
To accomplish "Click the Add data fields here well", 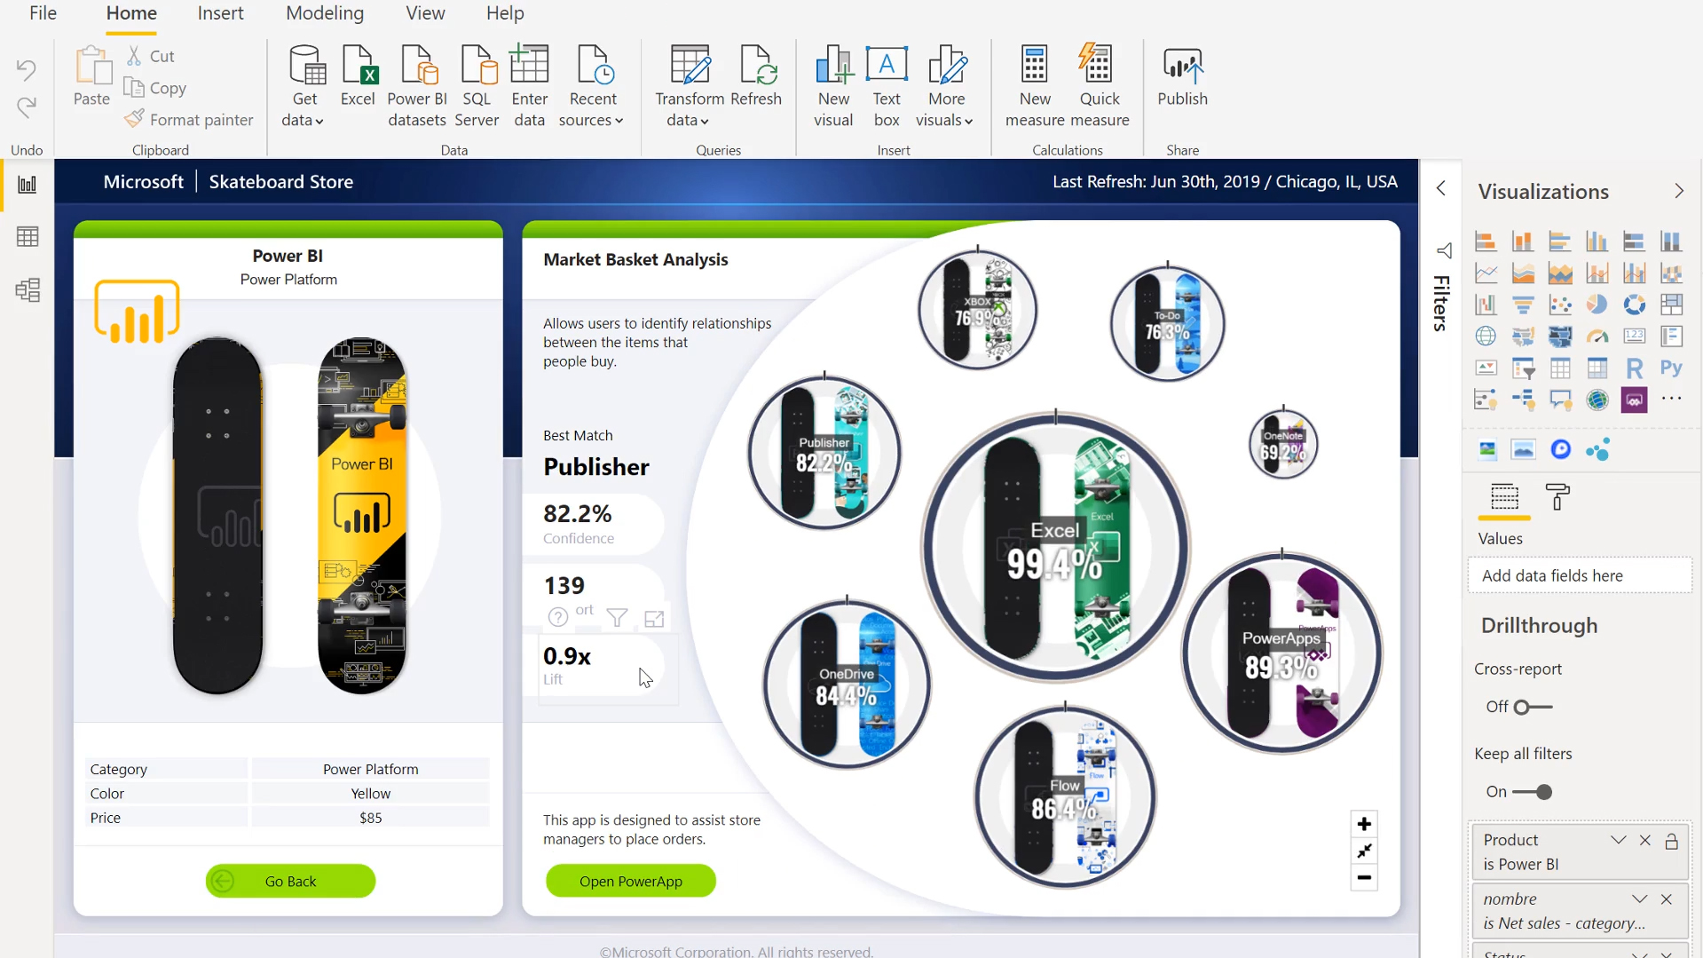I will 1580,575.
